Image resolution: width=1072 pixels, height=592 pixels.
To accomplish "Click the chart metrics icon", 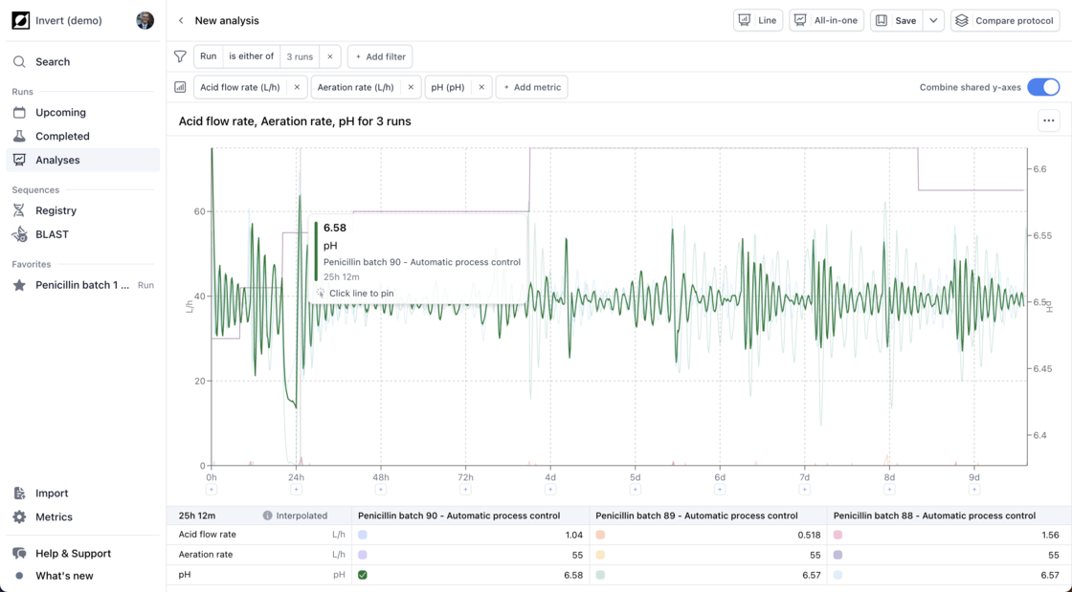I will coord(180,87).
